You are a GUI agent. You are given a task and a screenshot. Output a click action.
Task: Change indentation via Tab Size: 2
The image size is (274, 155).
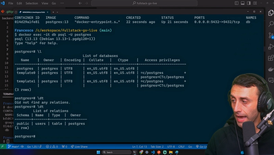pos(157,147)
